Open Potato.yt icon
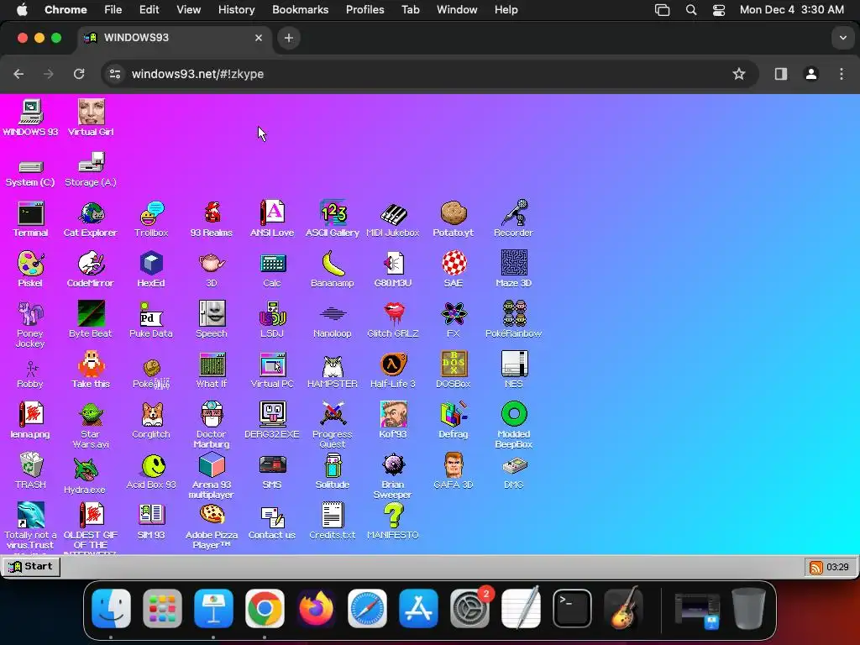Screen dimensions: 860x645 point(453,219)
